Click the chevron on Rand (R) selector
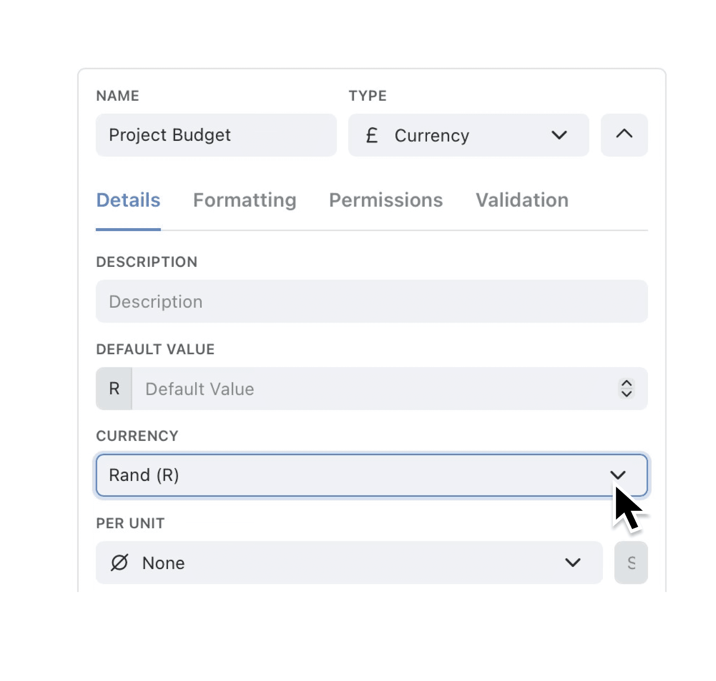This screenshot has width=716, height=681. [617, 475]
